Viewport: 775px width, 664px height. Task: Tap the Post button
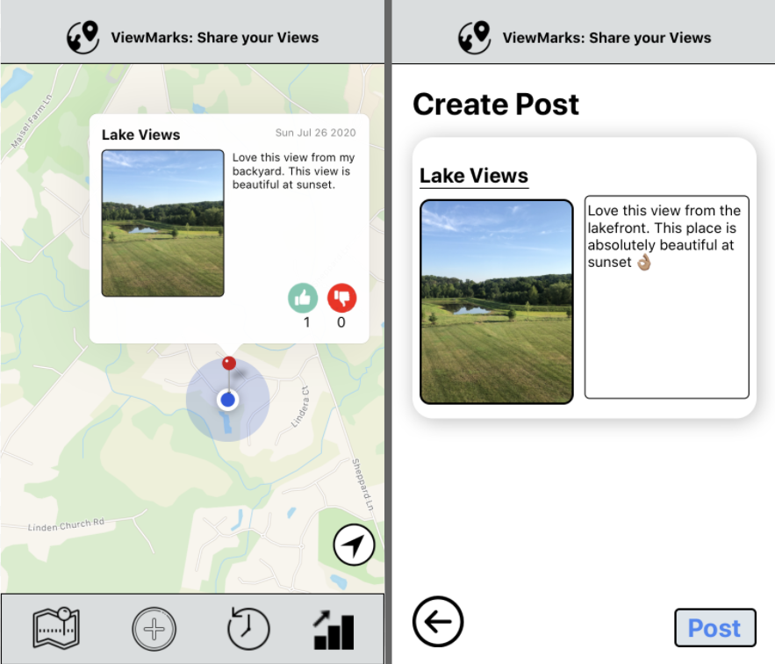(x=715, y=628)
